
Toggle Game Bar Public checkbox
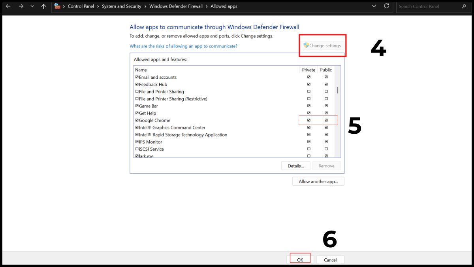click(326, 106)
